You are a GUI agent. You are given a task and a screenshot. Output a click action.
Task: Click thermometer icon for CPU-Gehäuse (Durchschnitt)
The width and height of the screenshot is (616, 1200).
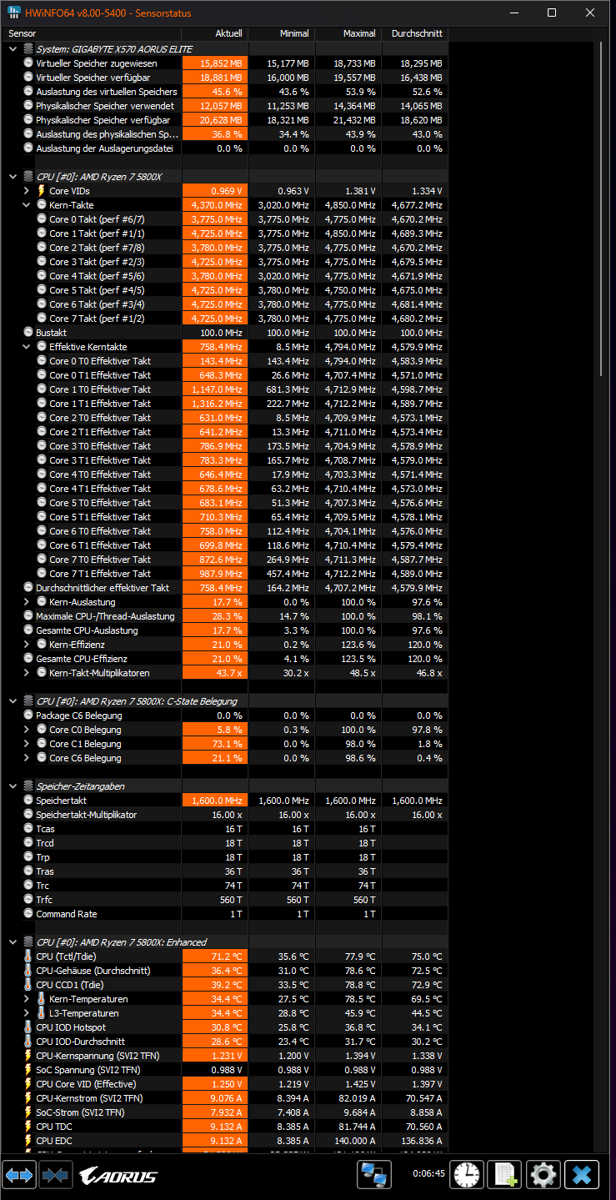coord(28,971)
